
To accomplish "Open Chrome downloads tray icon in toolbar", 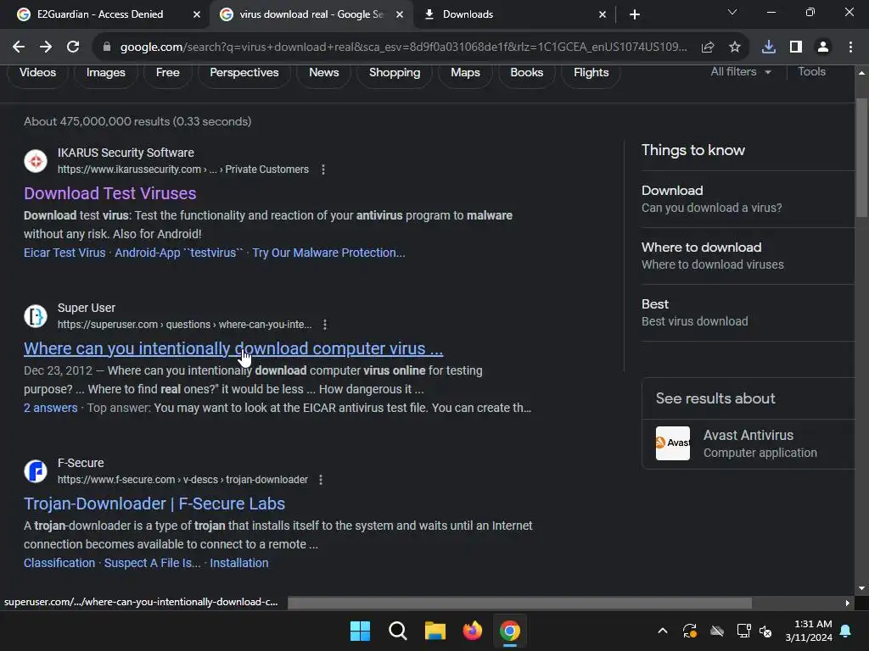I will coord(769,47).
